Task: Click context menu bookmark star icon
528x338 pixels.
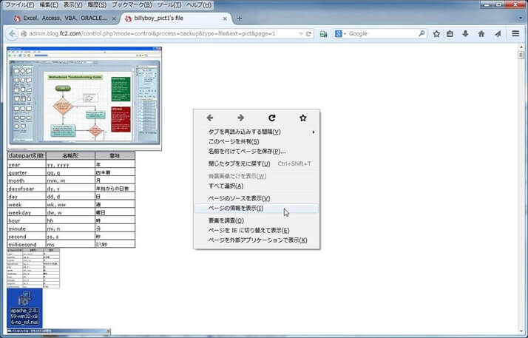Action: tap(303, 118)
